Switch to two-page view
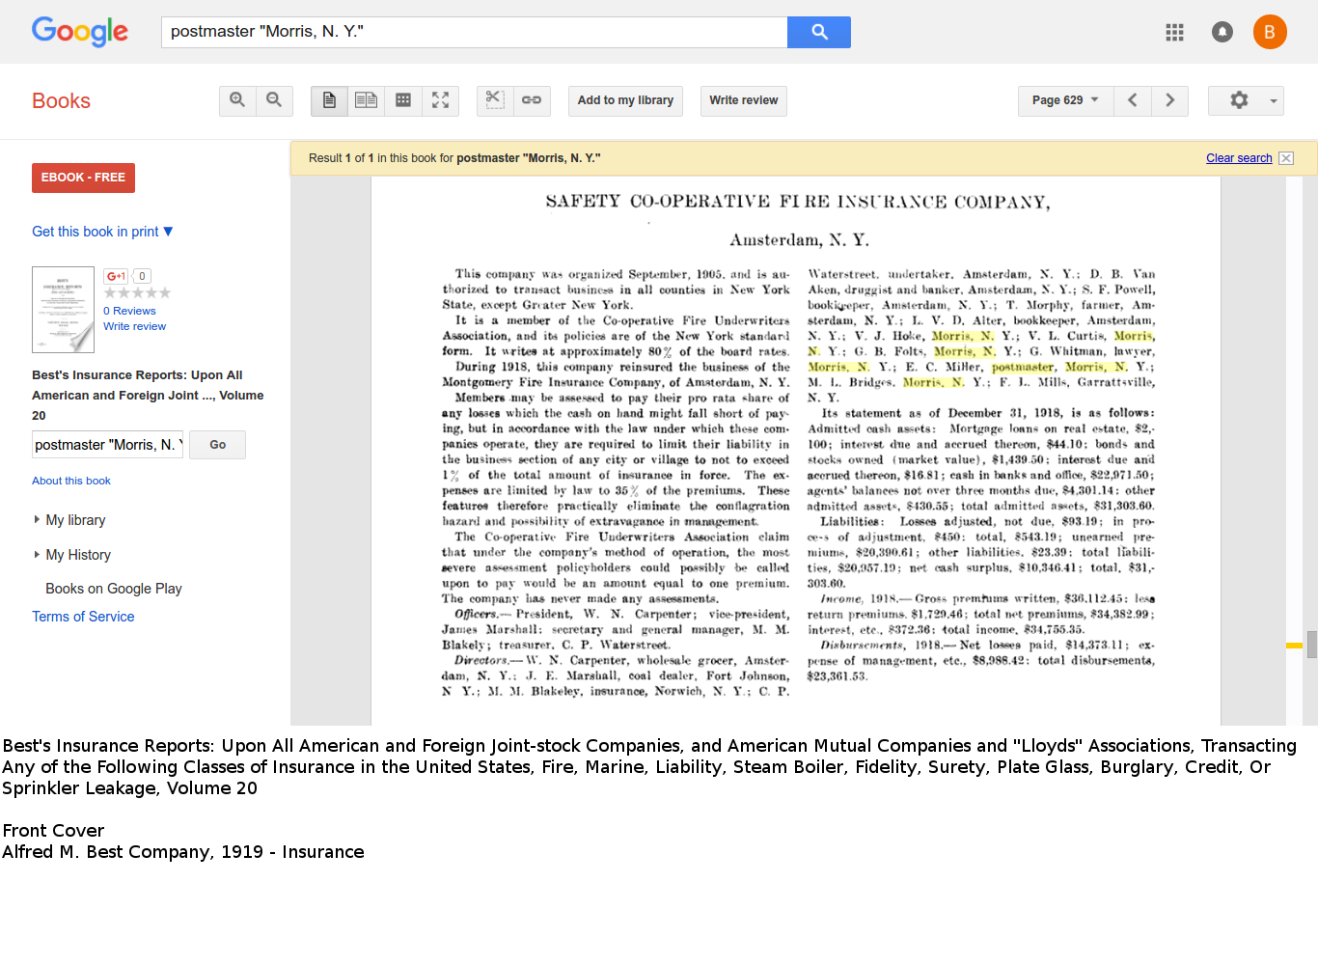Viewport: 1318px width, 965px height. tap(366, 100)
